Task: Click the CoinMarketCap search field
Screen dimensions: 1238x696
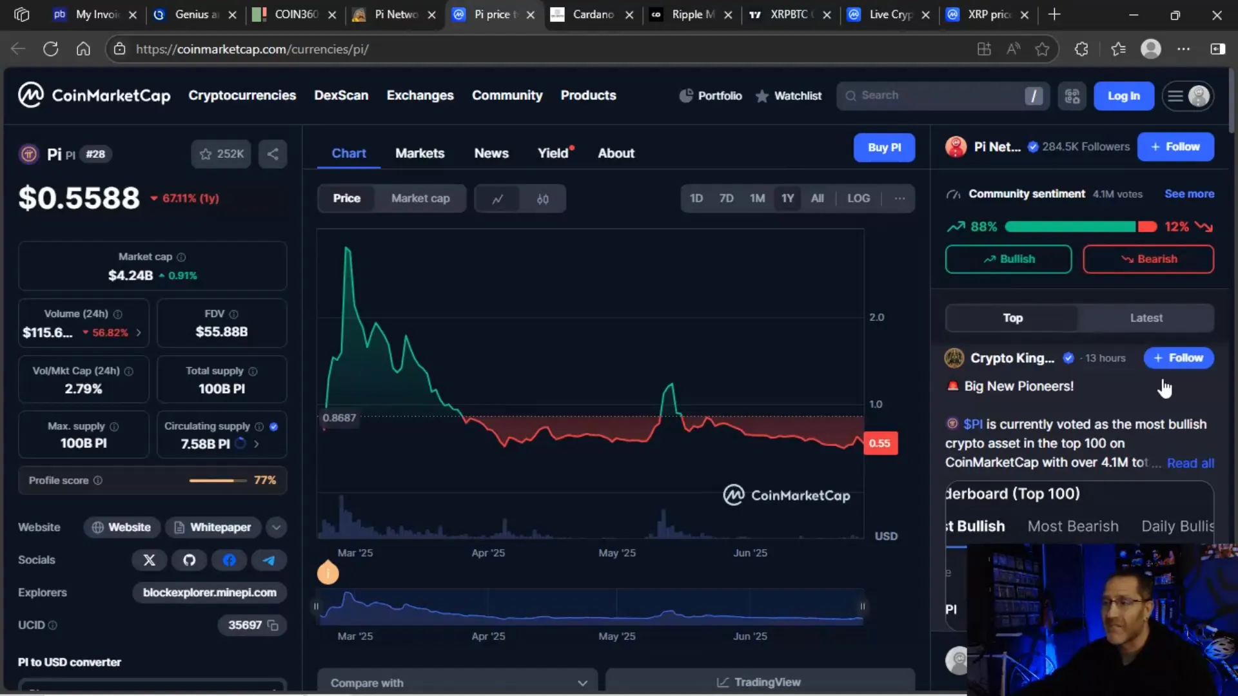Action: click(942, 96)
